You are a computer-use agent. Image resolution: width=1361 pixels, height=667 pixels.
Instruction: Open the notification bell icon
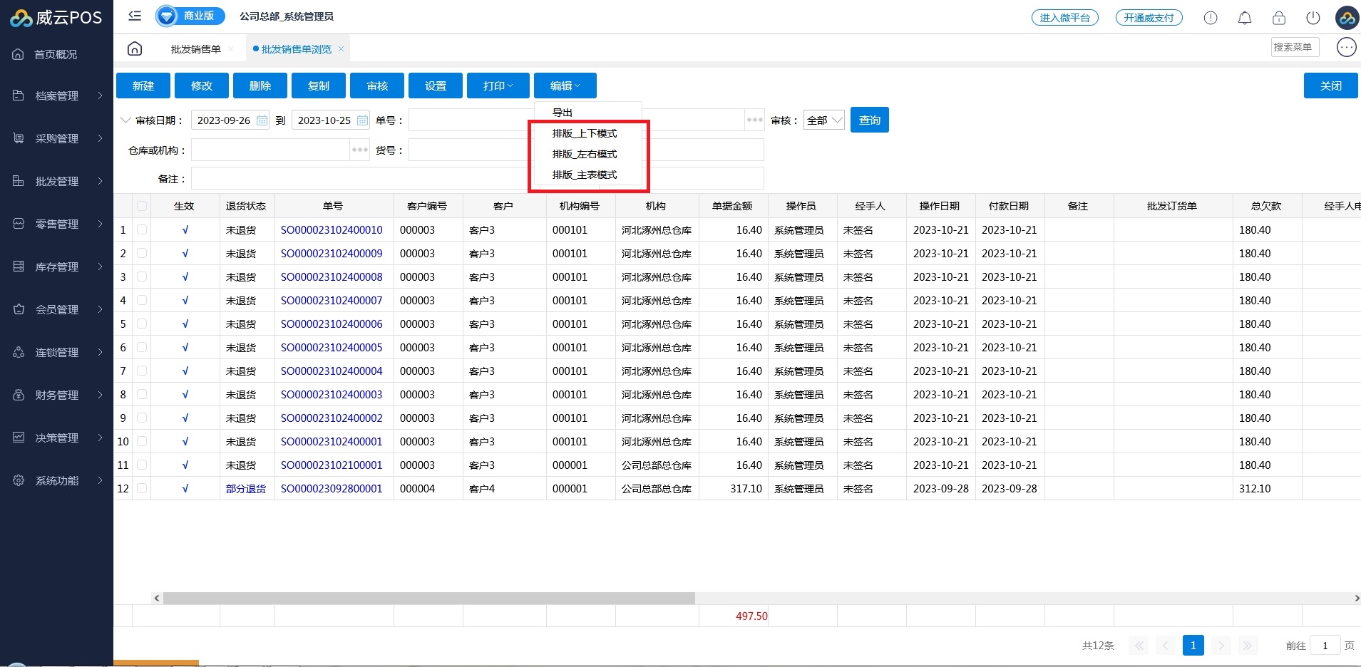(1244, 18)
